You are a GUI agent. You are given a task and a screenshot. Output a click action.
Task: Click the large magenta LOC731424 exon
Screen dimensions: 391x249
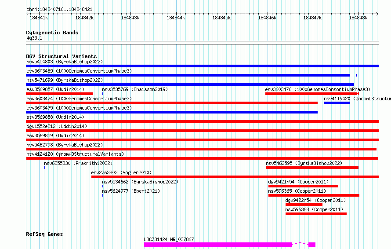(218, 245)
